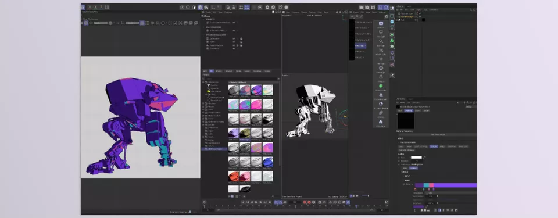This screenshot has width=558, height=218.
Task: Collapse the Material list header in browser
Action: pos(253,83)
